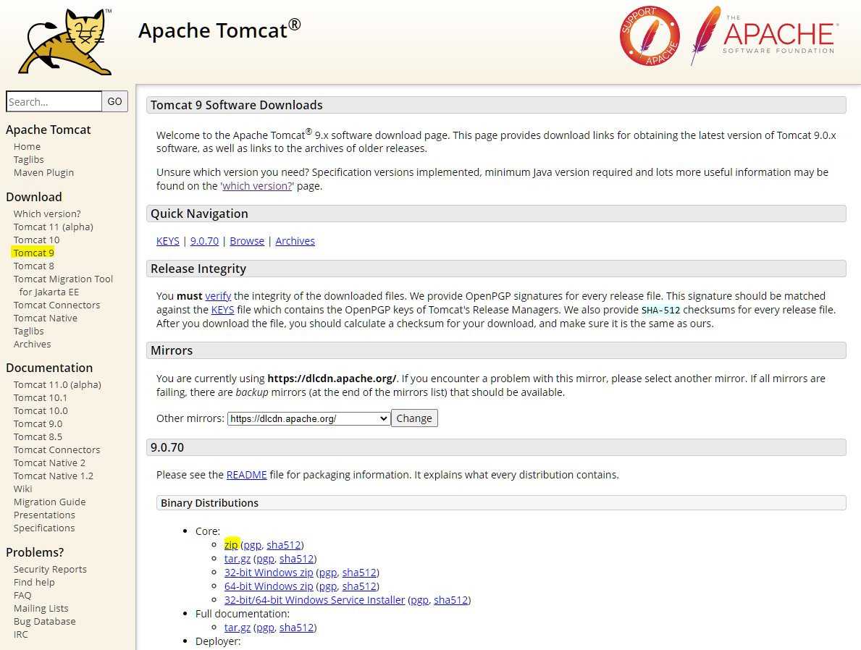Open Security Reports
The image size is (861, 650).
(x=50, y=570)
